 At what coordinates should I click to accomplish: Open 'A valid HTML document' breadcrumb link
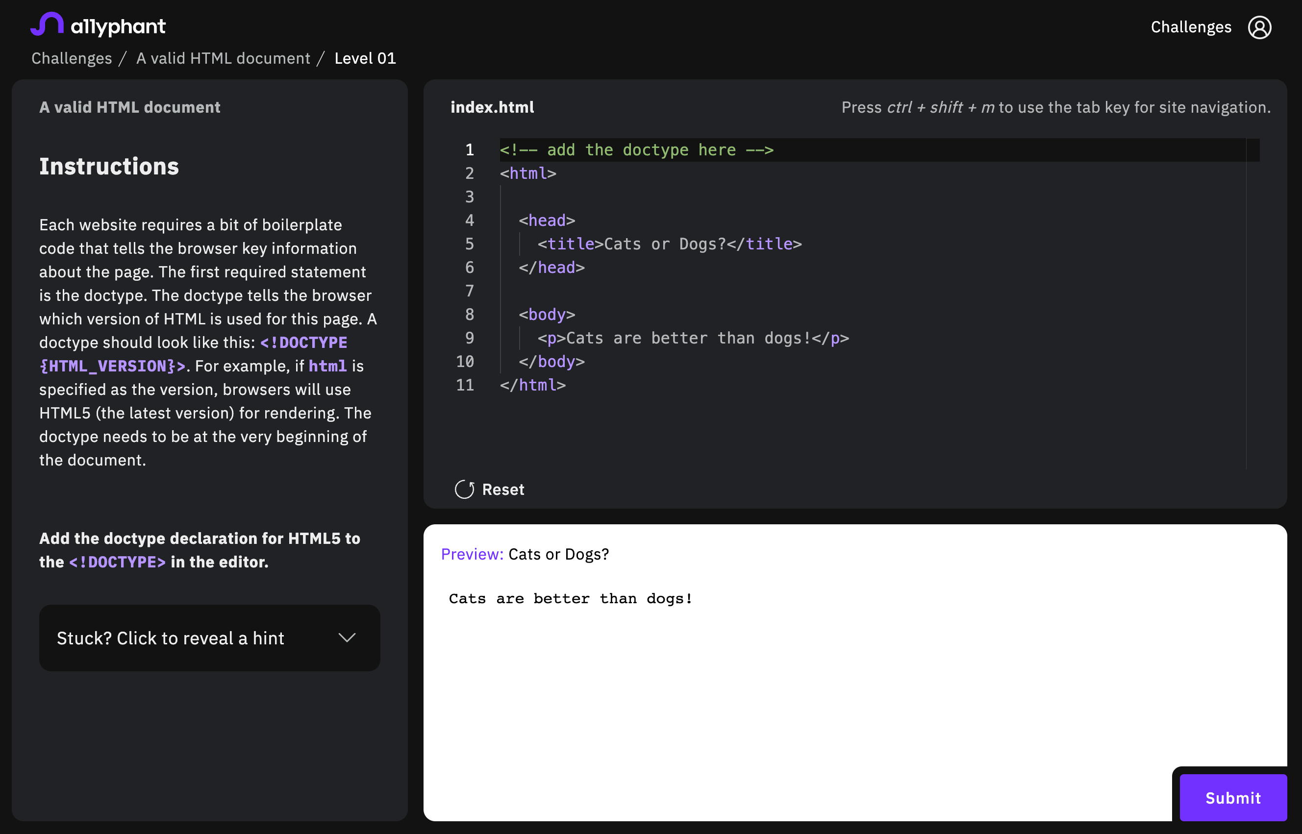223,58
